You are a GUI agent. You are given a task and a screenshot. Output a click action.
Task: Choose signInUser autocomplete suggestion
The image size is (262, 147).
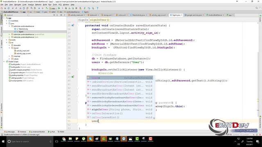pyautogui.click(x=120, y=109)
